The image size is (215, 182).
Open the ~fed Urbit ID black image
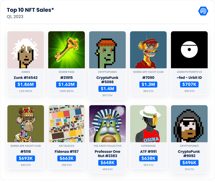(x=189, y=50)
